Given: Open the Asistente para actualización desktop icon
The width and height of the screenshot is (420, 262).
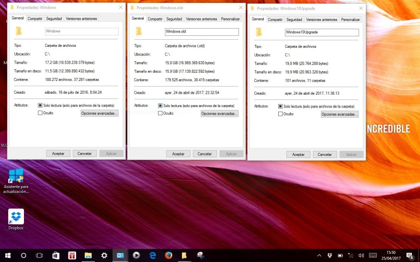Looking at the screenshot, I should point(16,176).
